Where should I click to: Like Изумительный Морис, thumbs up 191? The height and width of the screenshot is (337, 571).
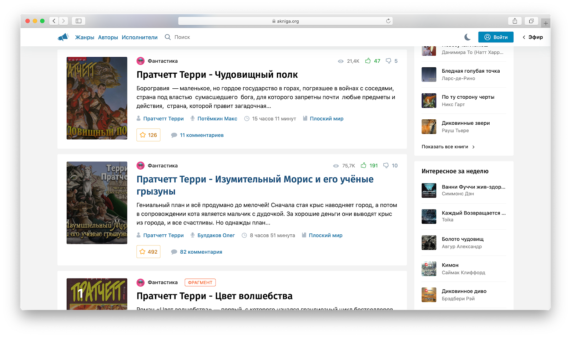click(x=369, y=166)
